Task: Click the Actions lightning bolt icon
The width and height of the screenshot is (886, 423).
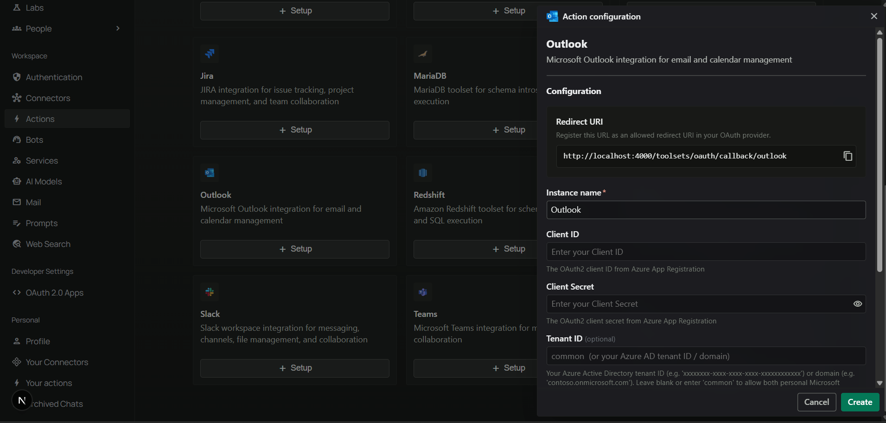Action: pyautogui.click(x=17, y=119)
